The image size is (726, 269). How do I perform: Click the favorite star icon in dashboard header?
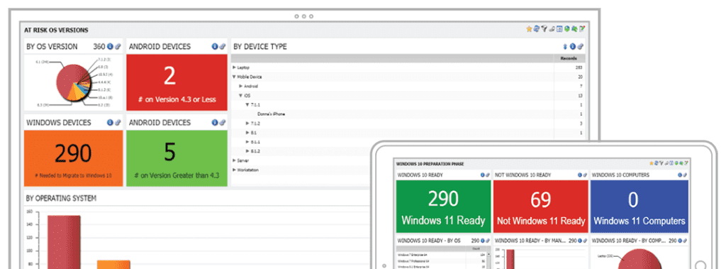529,29
